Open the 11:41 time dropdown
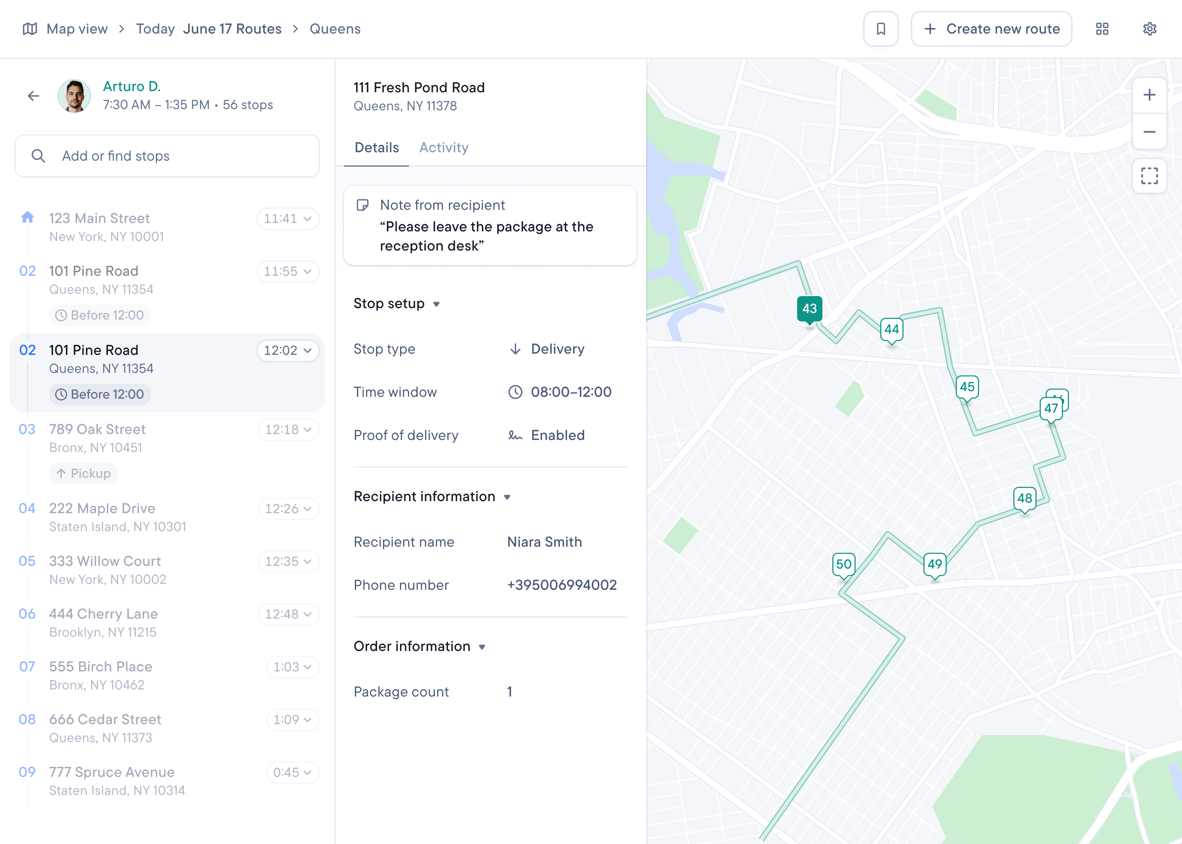Image resolution: width=1182 pixels, height=844 pixels. [288, 218]
